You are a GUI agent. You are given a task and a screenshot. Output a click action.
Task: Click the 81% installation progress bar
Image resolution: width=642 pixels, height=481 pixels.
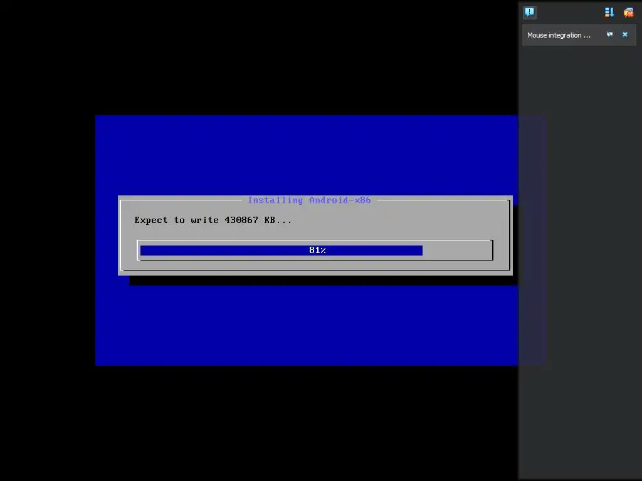[x=315, y=250]
